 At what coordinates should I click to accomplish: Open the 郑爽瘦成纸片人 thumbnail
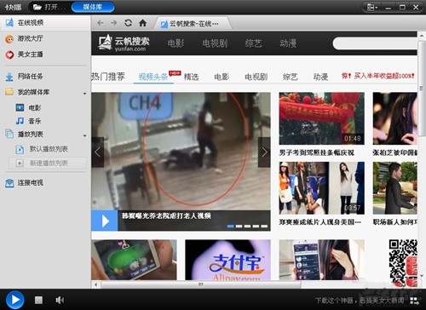pyautogui.click(x=321, y=188)
